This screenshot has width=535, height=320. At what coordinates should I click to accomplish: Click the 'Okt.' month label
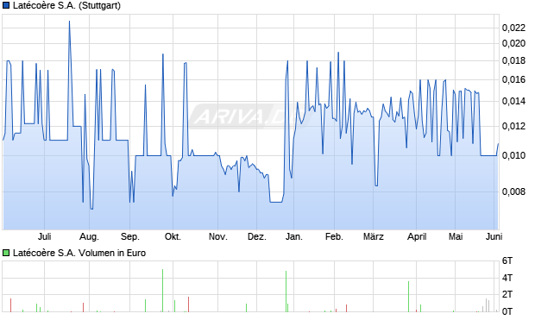point(173,236)
